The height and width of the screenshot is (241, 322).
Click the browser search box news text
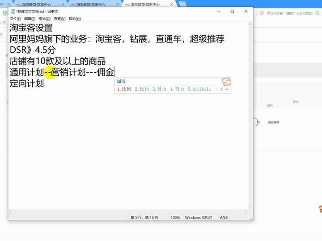point(289,13)
